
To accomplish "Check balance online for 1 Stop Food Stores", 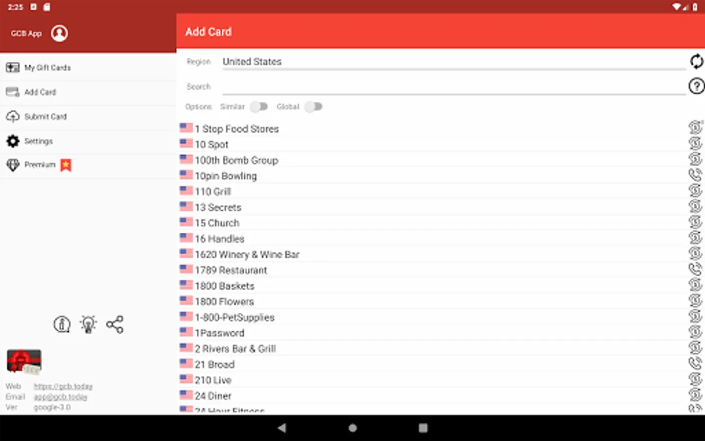I will tap(695, 127).
